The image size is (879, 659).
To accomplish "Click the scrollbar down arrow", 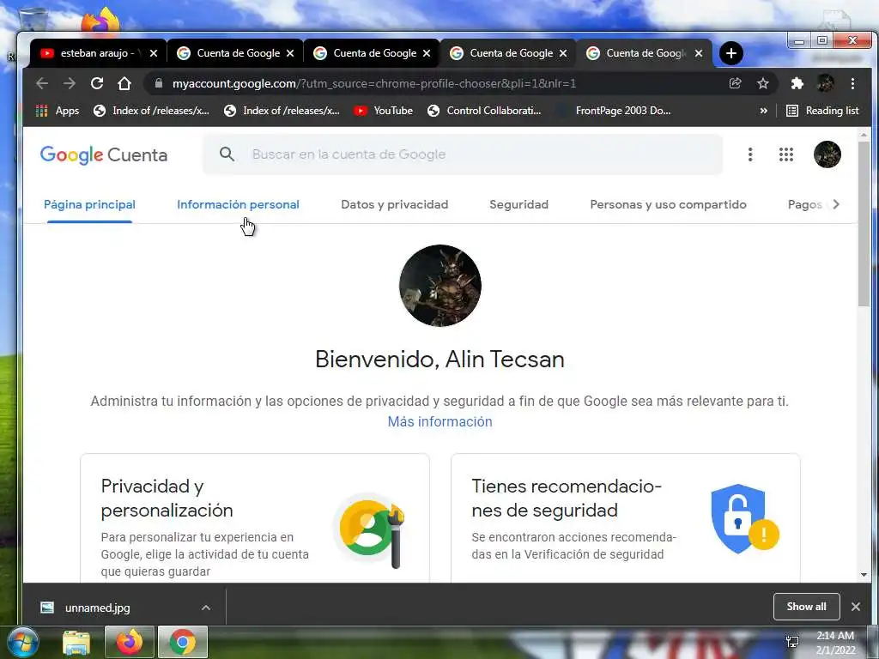I will coord(864,575).
